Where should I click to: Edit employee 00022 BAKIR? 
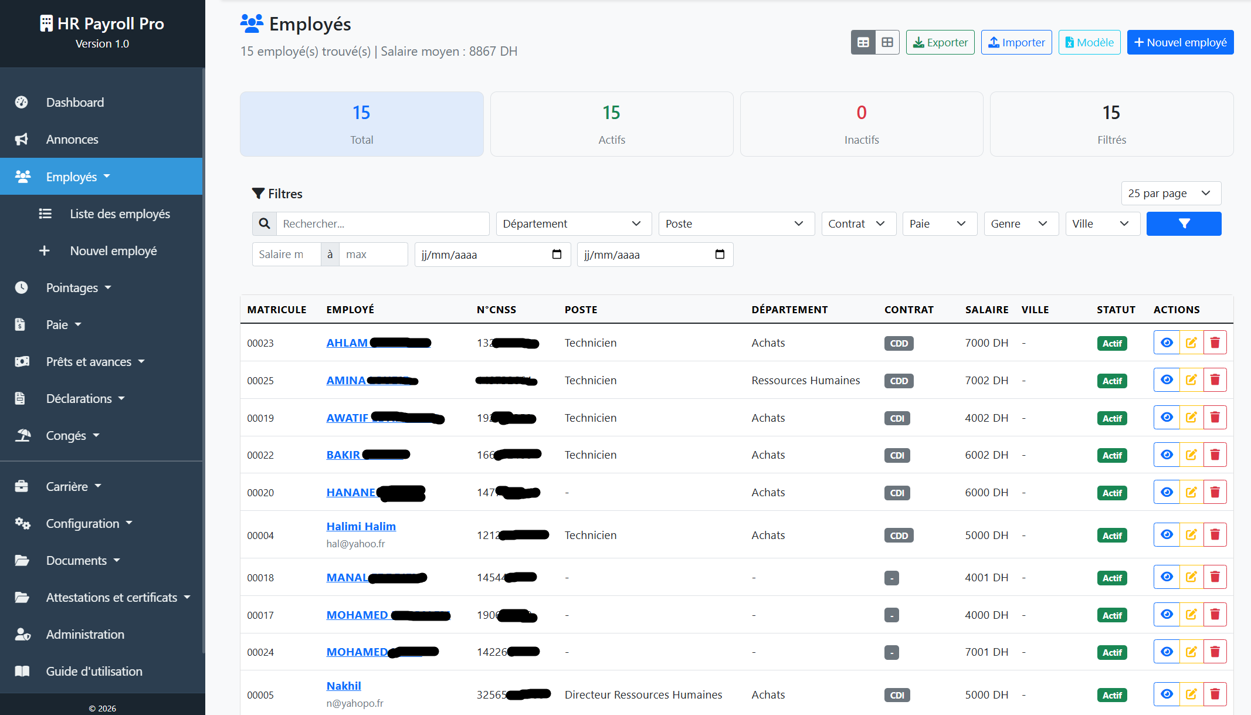tap(1191, 455)
